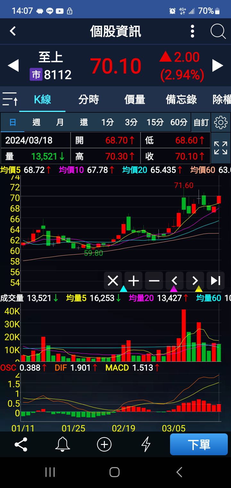Add stock to watchlist with plus circle
The image size is (231, 488).
pyautogui.click(x=104, y=445)
